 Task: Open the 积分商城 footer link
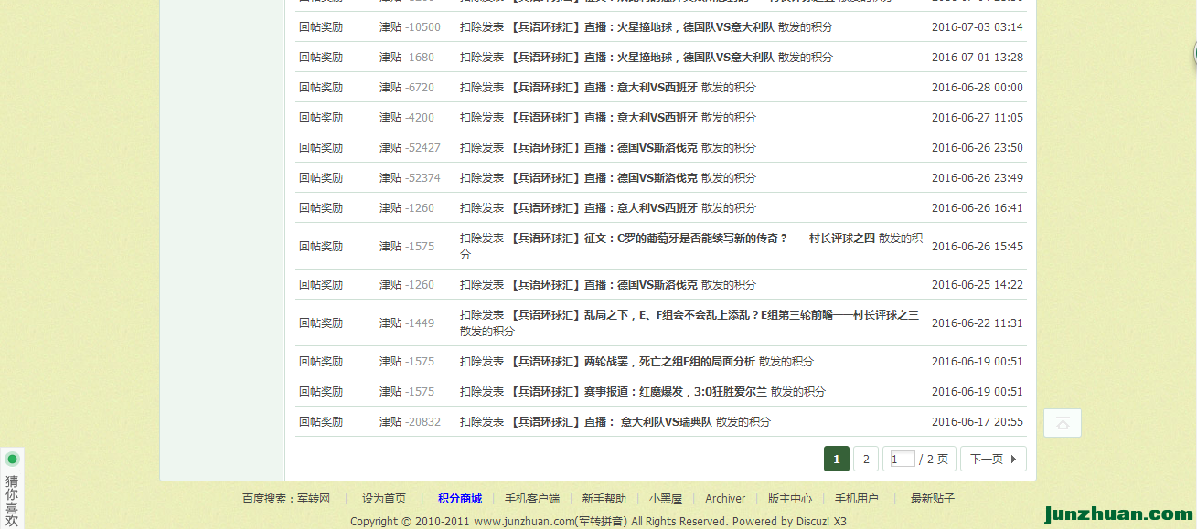pos(459,499)
